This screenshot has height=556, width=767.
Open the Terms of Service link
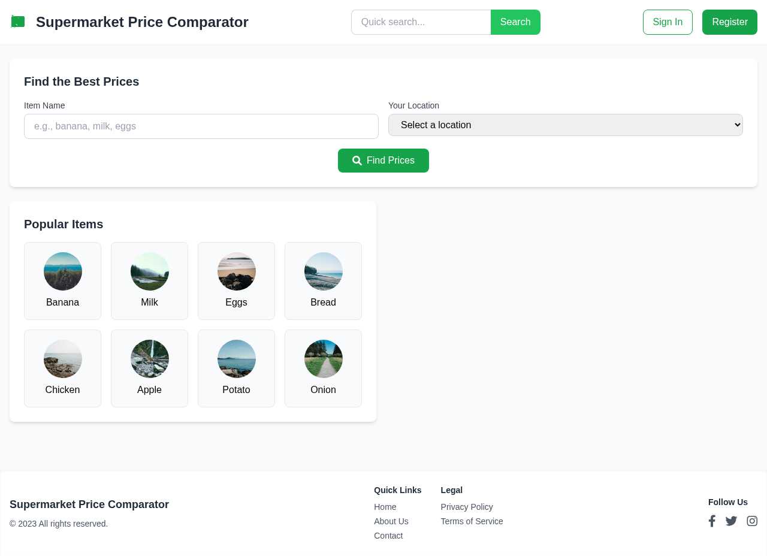472,521
